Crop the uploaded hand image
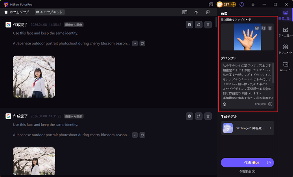The image size is (293, 177). tap(264, 28)
